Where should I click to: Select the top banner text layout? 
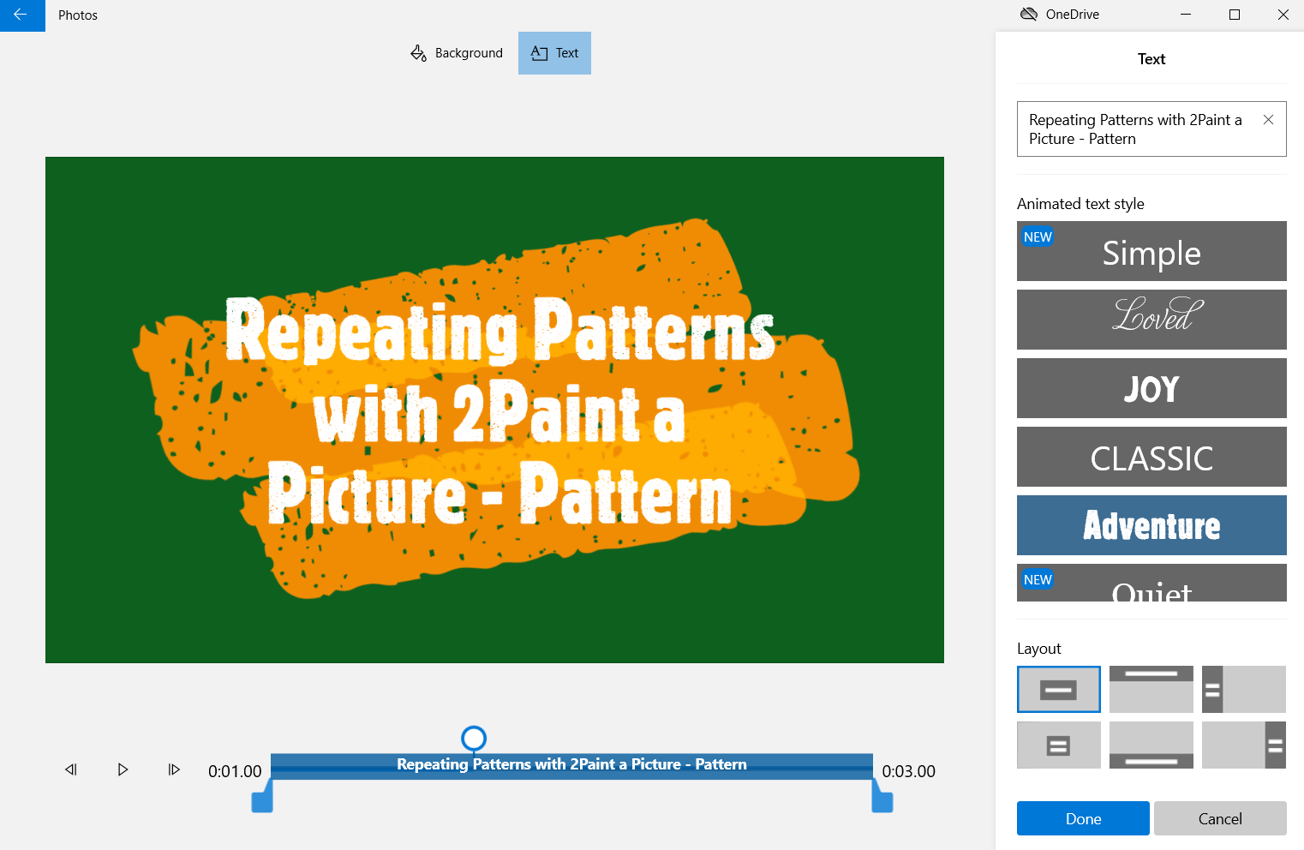click(1151, 689)
